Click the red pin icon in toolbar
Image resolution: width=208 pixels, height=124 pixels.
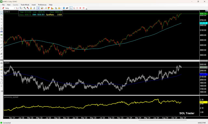3,8
